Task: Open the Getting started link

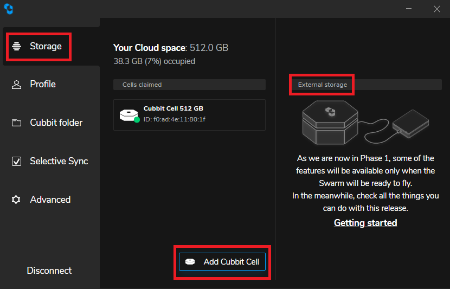Action: tap(365, 223)
